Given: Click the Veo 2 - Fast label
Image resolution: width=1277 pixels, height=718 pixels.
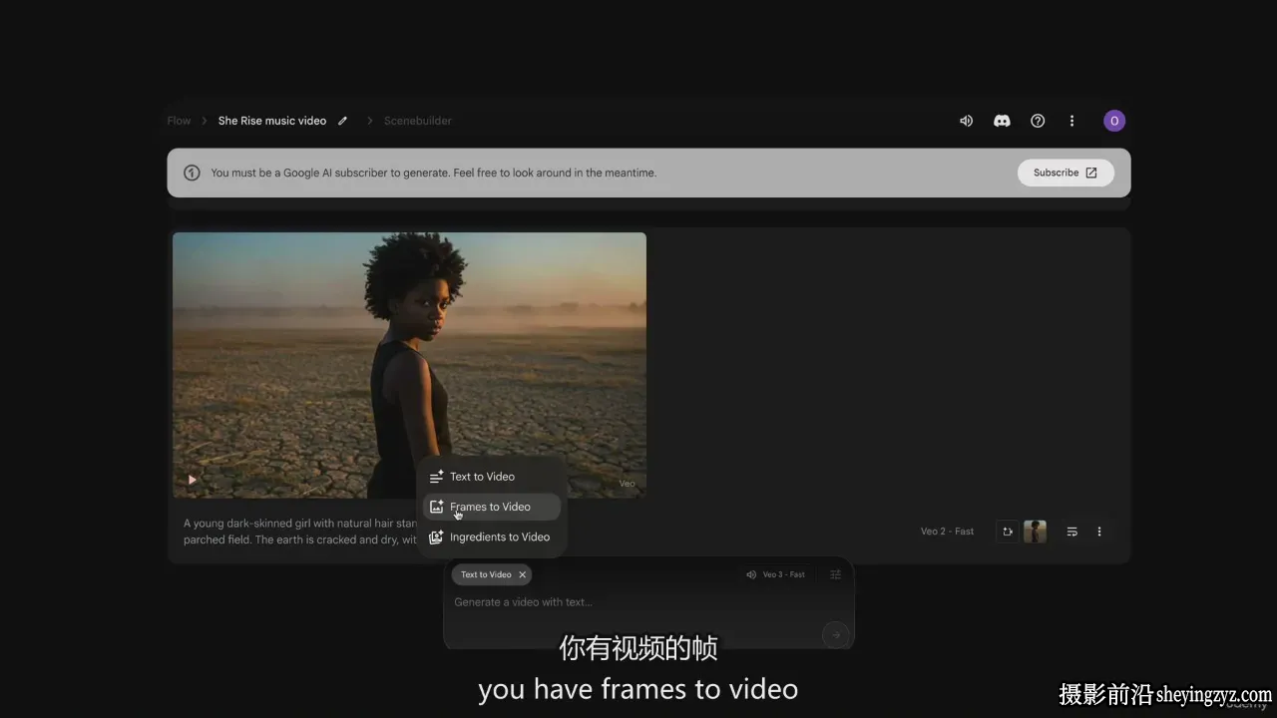Looking at the screenshot, I should [947, 532].
